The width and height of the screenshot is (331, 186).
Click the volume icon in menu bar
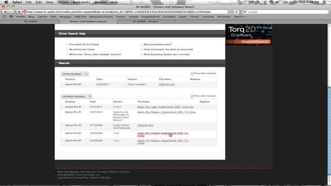pos(277,2)
